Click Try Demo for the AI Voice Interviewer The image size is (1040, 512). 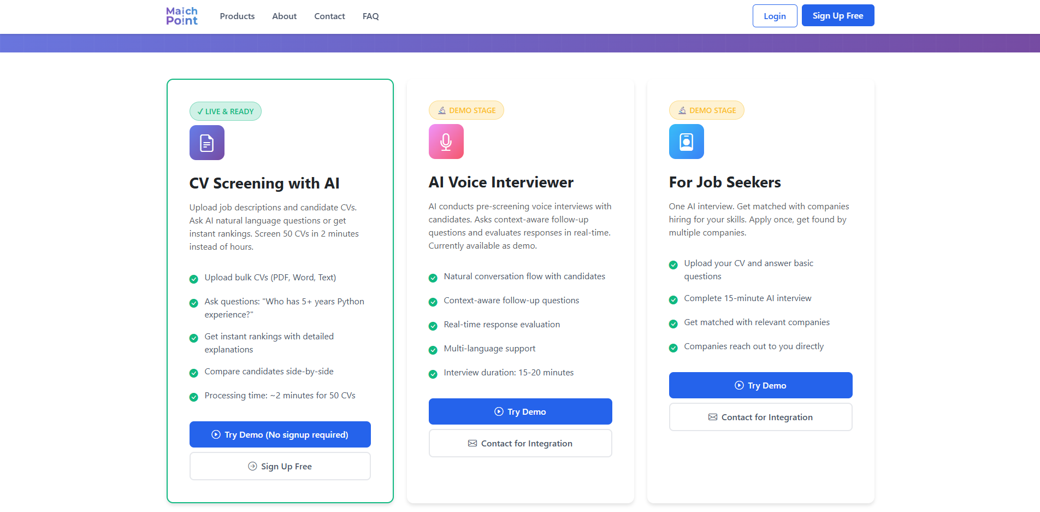coord(520,411)
